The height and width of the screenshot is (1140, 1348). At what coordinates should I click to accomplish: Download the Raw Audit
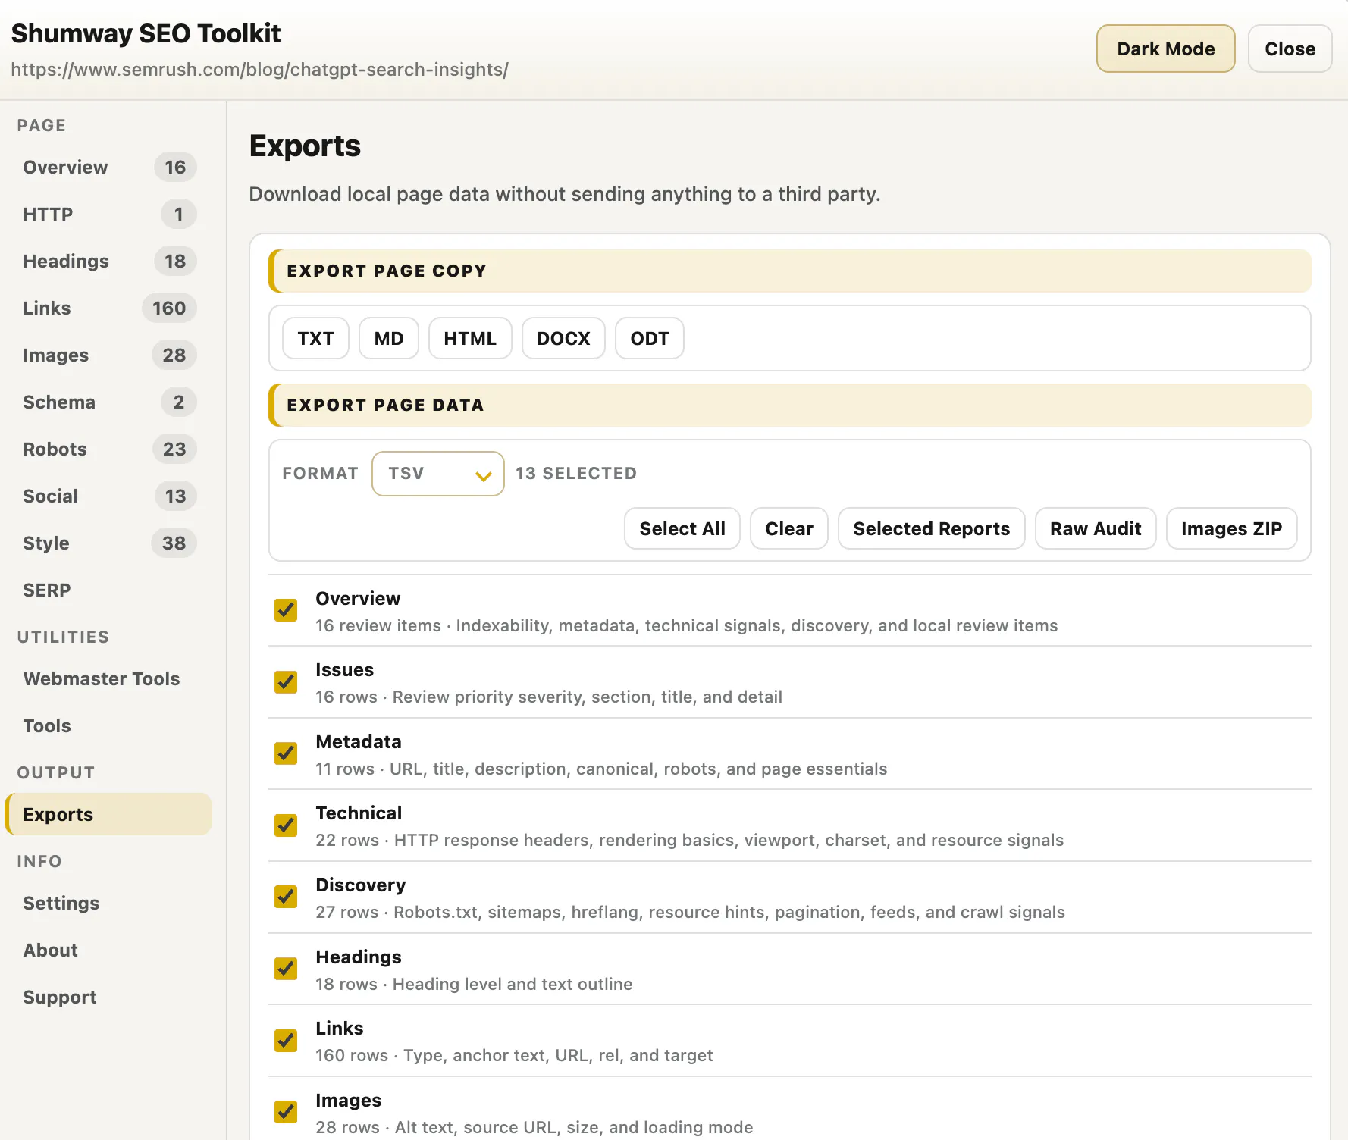(1096, 528)
